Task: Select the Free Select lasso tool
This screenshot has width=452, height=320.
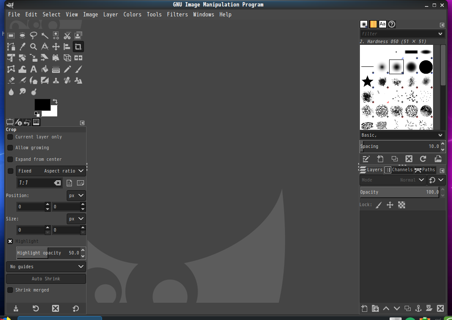Action: 34,35
